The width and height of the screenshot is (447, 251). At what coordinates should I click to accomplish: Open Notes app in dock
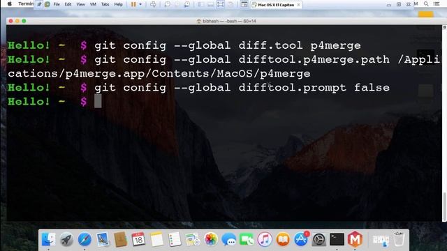(156, 239)
